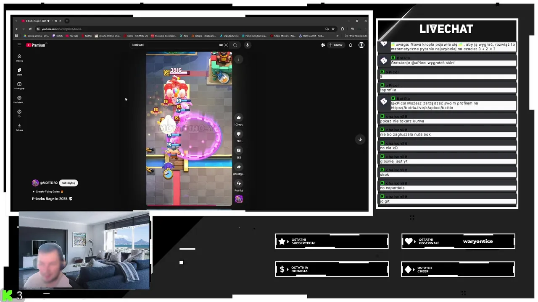Click the streamer webcam feed
538x302 pixels.
click(x=84, y=251)
